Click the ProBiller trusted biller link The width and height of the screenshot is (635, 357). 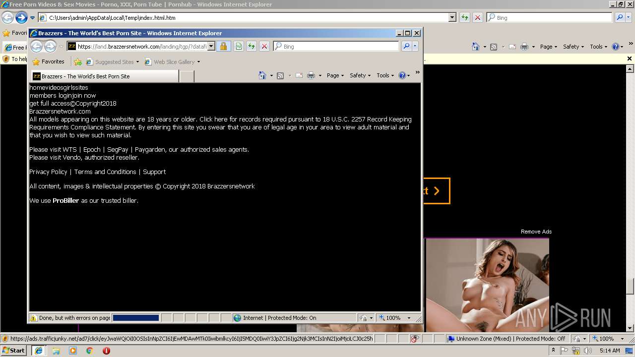click(x=66, y=200)
